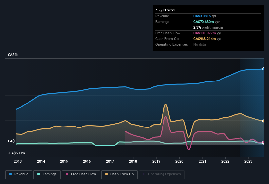Toggle the Earnings series legend button
269x184 pixels.
pos(47,174)
